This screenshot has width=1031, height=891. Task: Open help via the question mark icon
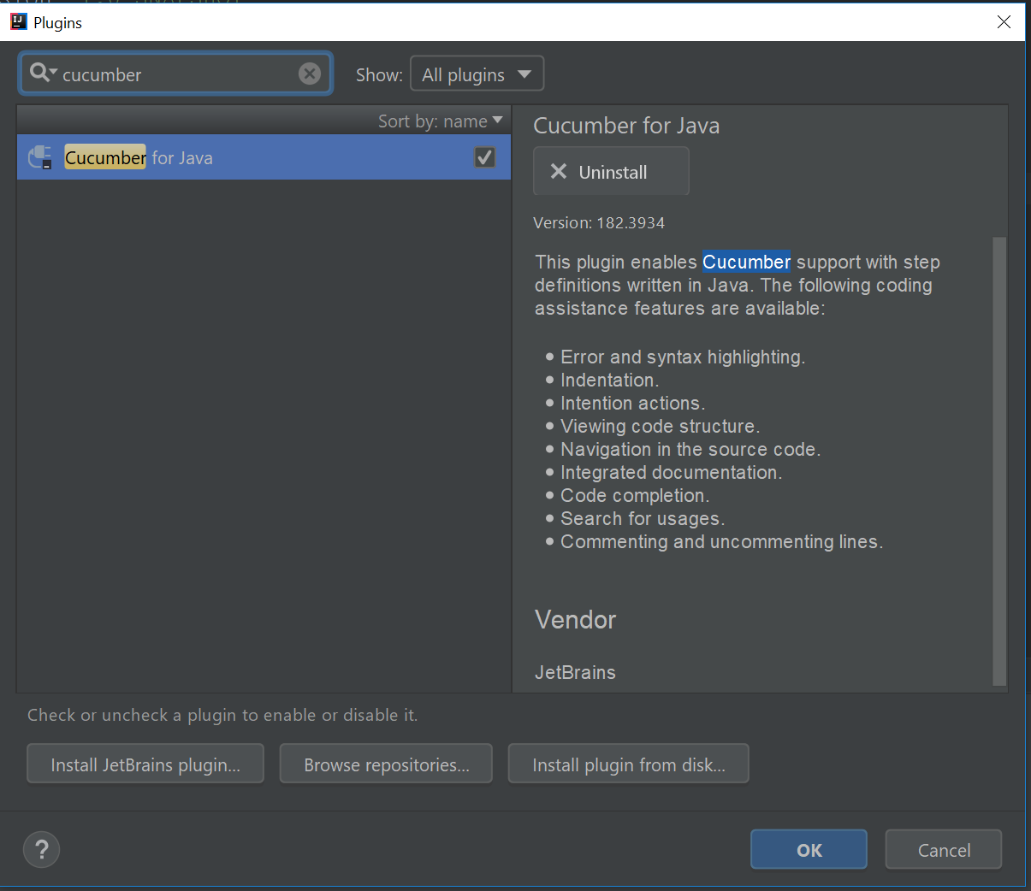(40, 849)
